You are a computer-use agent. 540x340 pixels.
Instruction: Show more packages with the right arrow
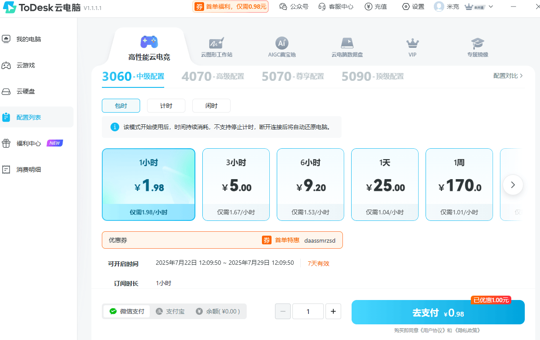(x=513, y=185)
